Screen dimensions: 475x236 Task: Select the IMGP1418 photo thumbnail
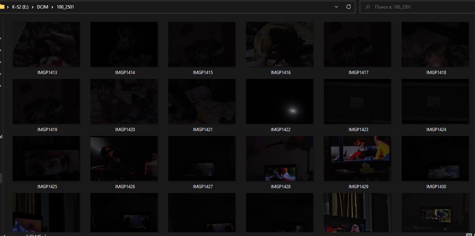tap(435, 44)
